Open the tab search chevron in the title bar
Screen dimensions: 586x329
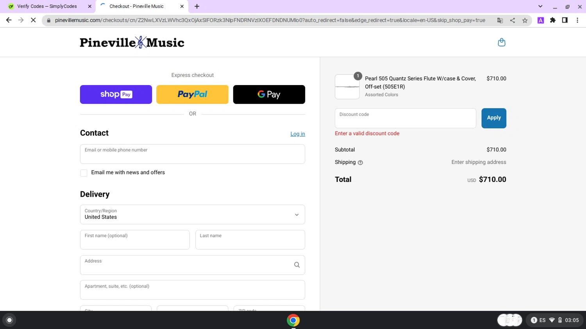tap(540, 6)
